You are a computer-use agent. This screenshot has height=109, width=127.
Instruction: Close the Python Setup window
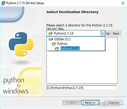point(123,3)
